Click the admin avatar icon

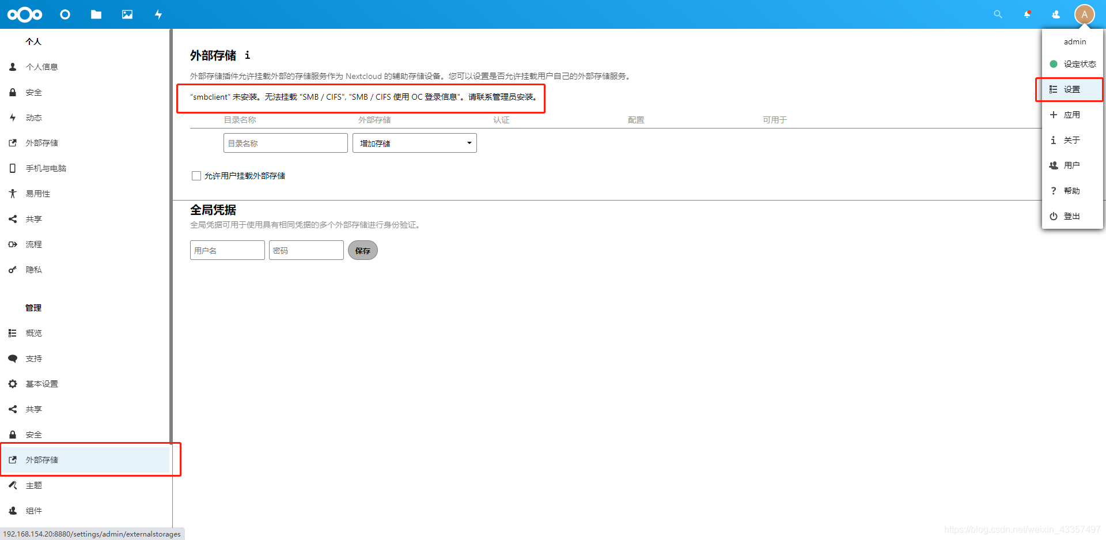click(x=1084, y=14)
